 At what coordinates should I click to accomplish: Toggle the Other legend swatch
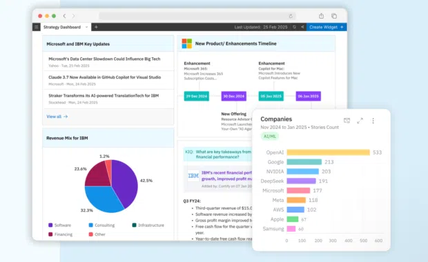point(91,234)
